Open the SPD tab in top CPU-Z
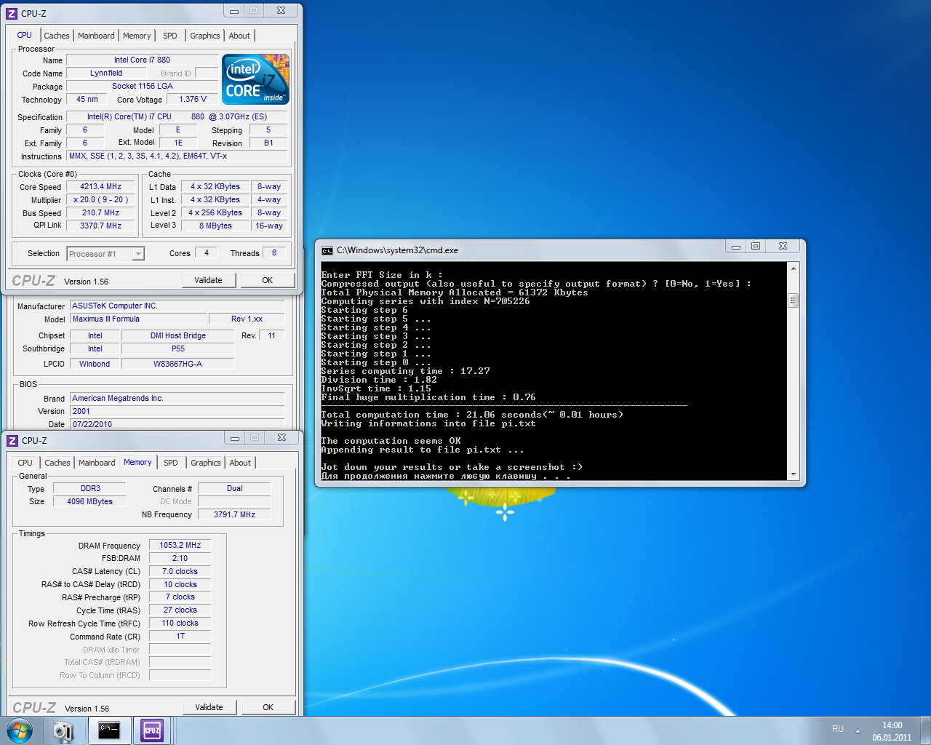 (x=170, y=36)
